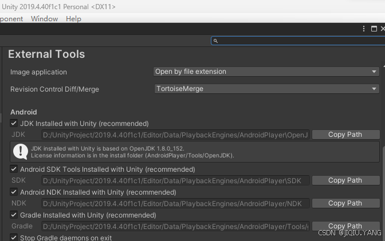Copy the SDK path

click(x=345, y=180)
